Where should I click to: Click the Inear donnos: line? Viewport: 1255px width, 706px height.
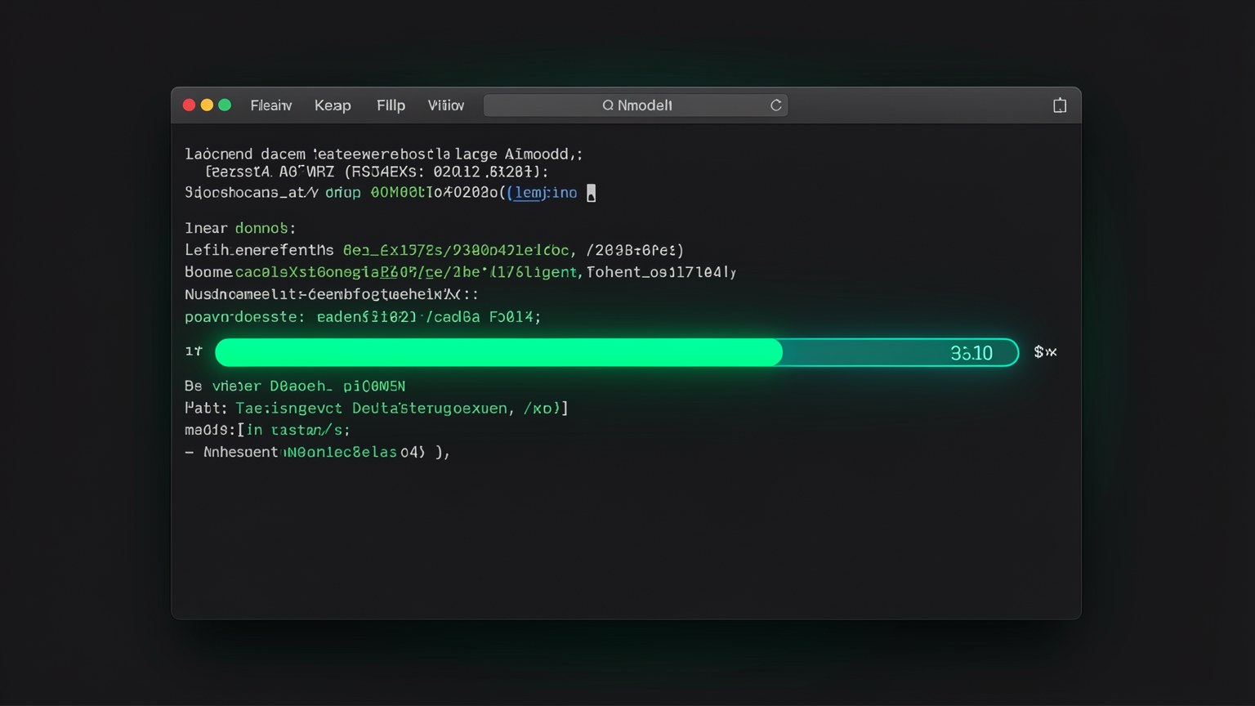click(240, 228)
